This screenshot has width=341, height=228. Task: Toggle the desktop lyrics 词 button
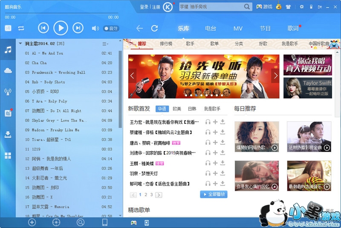(8, 28)
